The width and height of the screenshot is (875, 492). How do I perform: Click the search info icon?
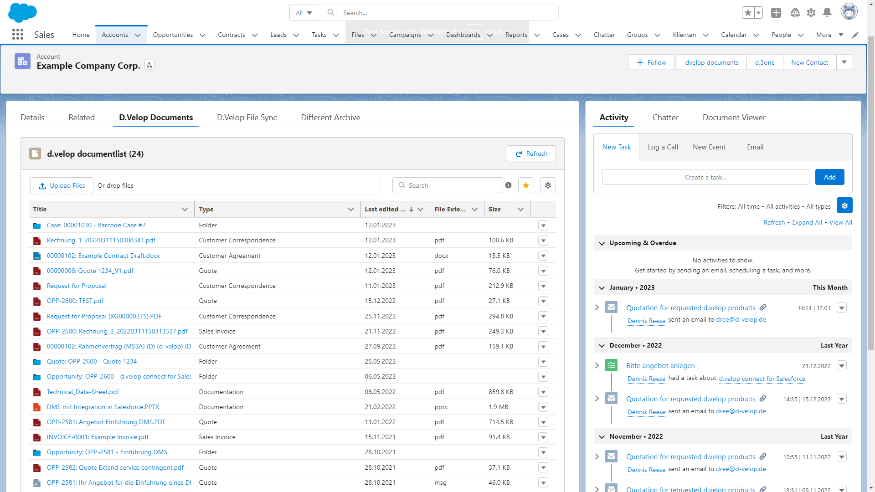tap(509, 185)
